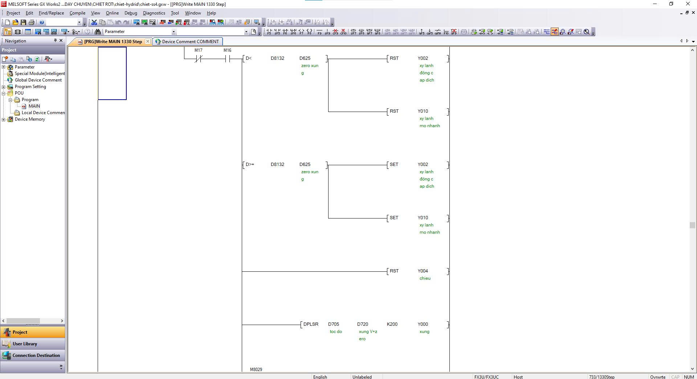
Task: Insert coil with the F7 icon
Action: (301, 32)
